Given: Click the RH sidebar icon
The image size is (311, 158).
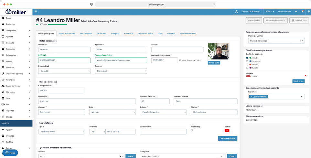Looking at the screenshot, I should click(3, 105).
